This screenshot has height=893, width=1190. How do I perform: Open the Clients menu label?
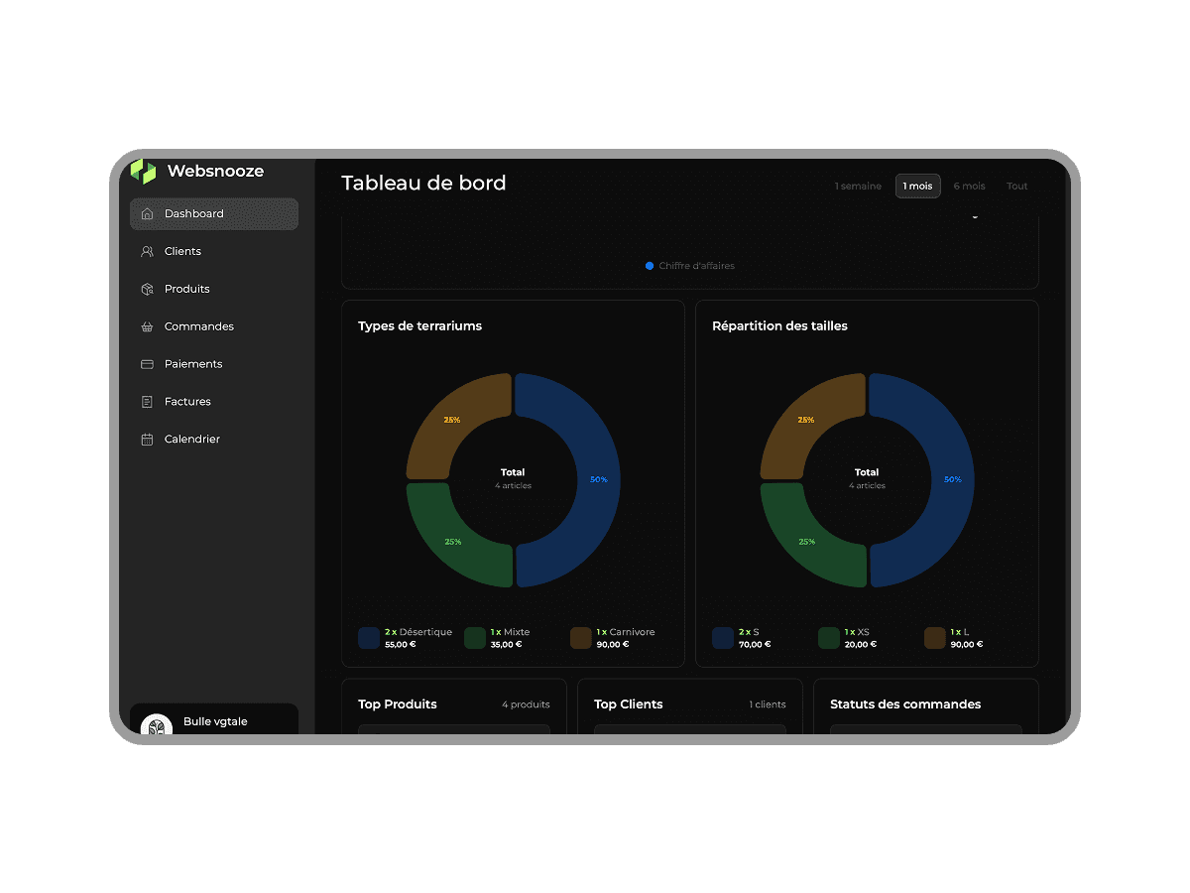pos(182,252)
